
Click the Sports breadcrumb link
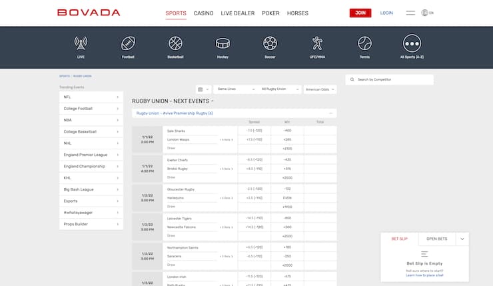[x=65, y=76]
